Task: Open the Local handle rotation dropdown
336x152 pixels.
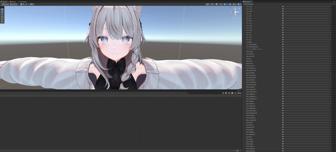Action: click(14, 4)
